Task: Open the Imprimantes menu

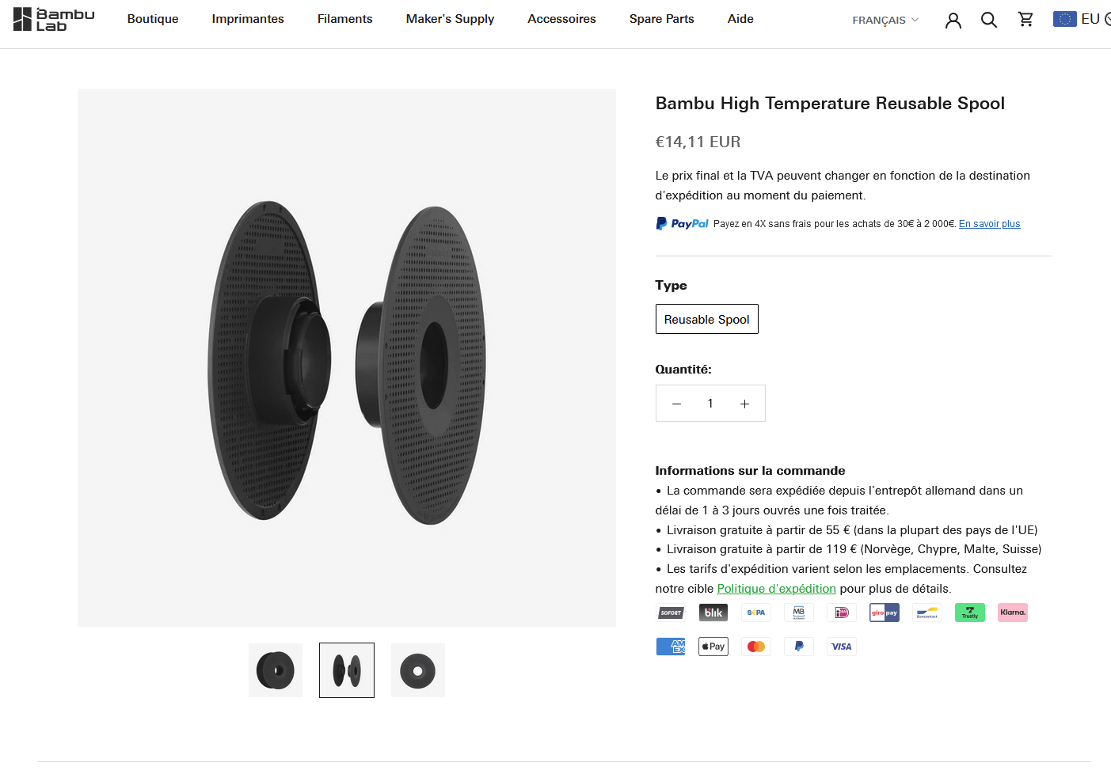Action: coord(248,19)
